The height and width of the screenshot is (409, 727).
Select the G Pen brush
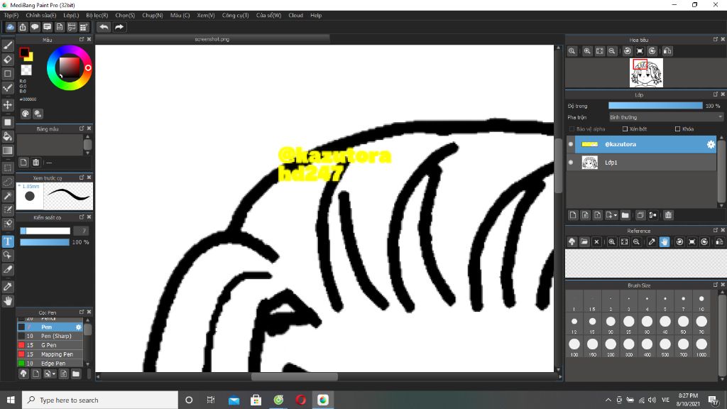(50, 345)
